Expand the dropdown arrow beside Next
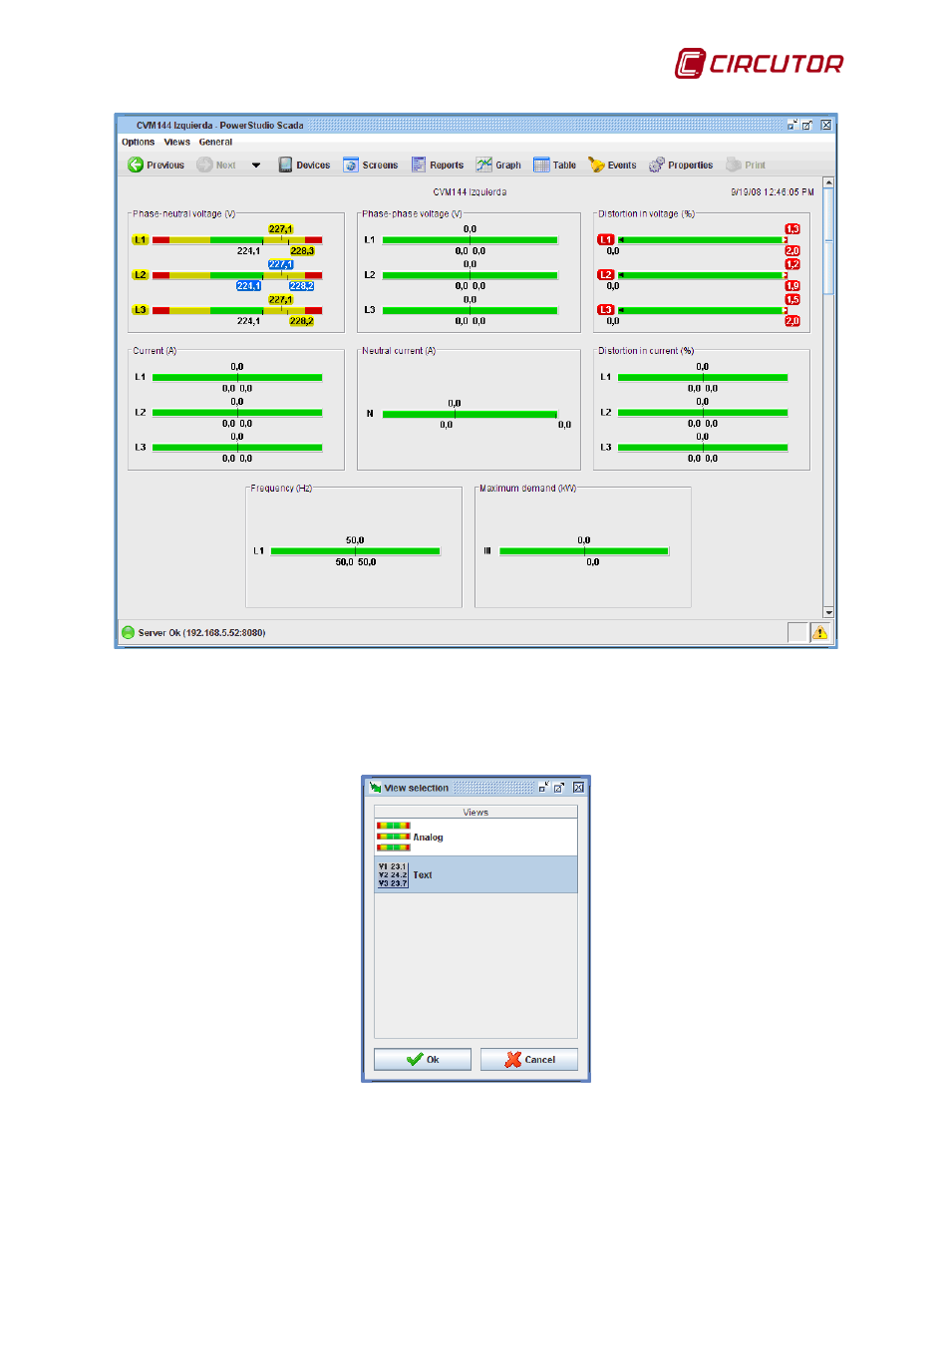 coord(256,166)
